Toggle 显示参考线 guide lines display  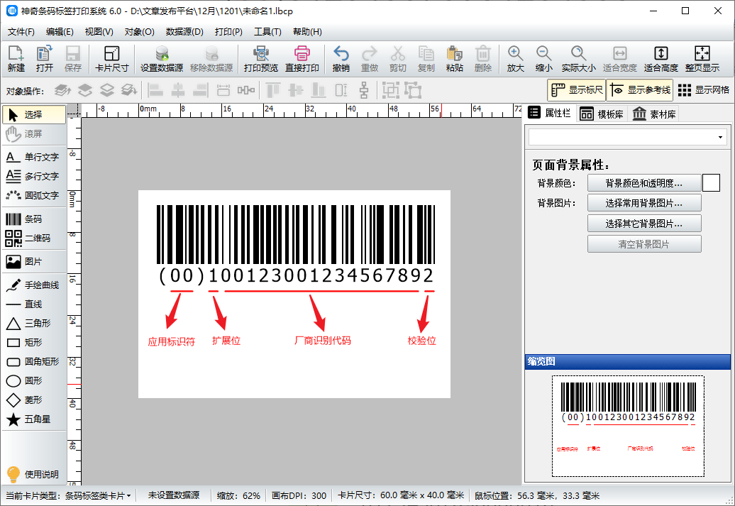click(x=639, y=90)
